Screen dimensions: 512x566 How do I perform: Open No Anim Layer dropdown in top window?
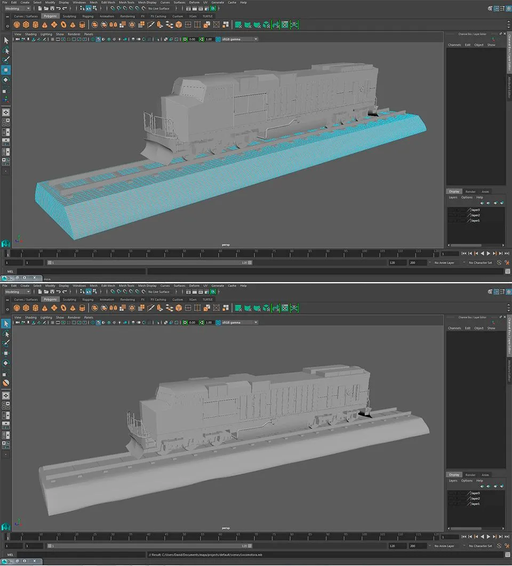444,263
